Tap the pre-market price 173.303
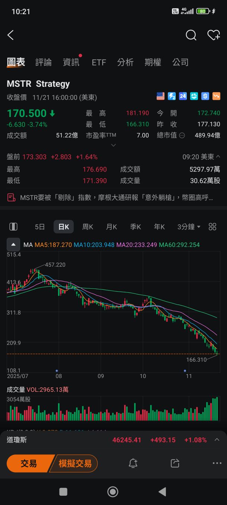 tap(34, 157)
